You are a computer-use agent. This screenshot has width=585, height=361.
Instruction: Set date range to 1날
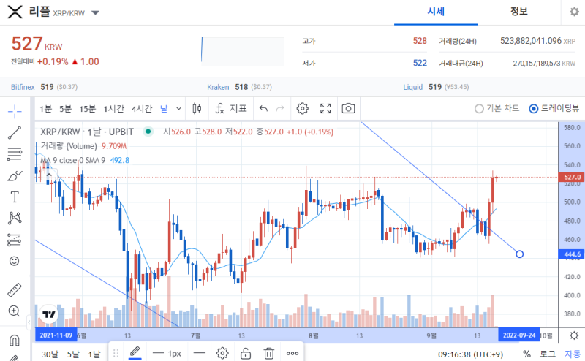point(94,354)
